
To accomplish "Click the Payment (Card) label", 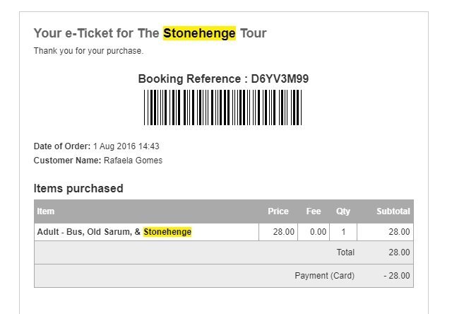I will tap(324, 276).
